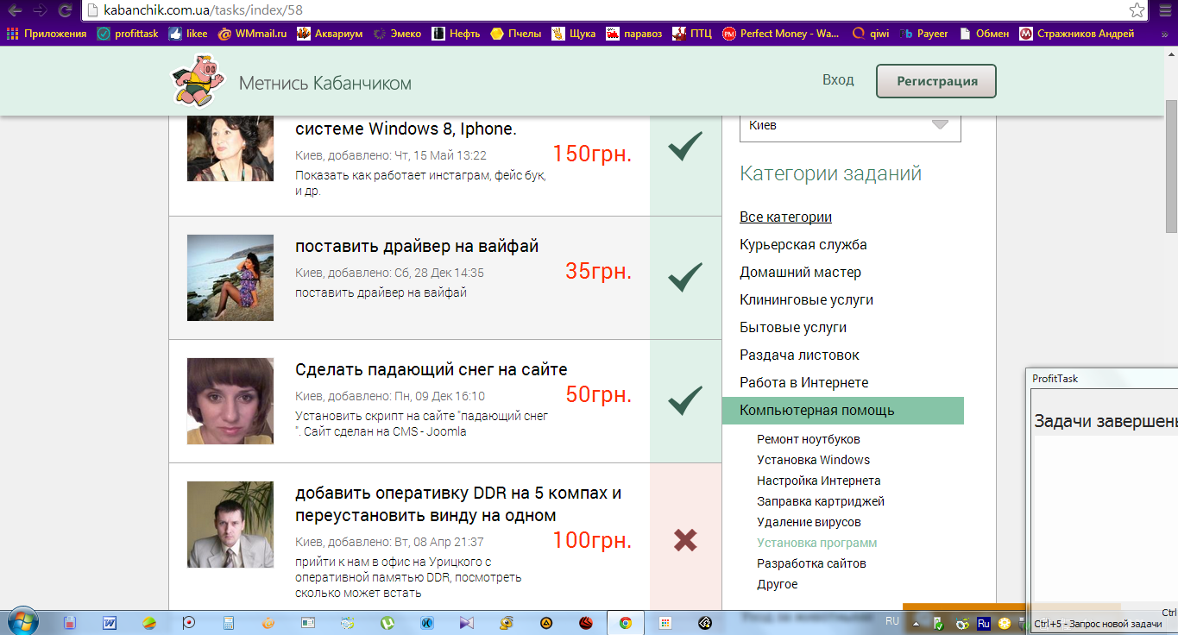Select the Раздача листовок category
1178x635 pixels.
(799, 355)
